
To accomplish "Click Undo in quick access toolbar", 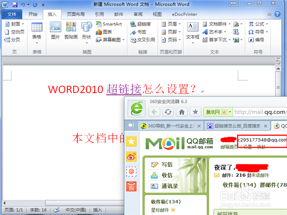I will tap(23, 5).
